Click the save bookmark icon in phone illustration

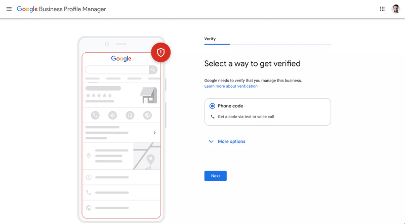[x=130, y=115]
